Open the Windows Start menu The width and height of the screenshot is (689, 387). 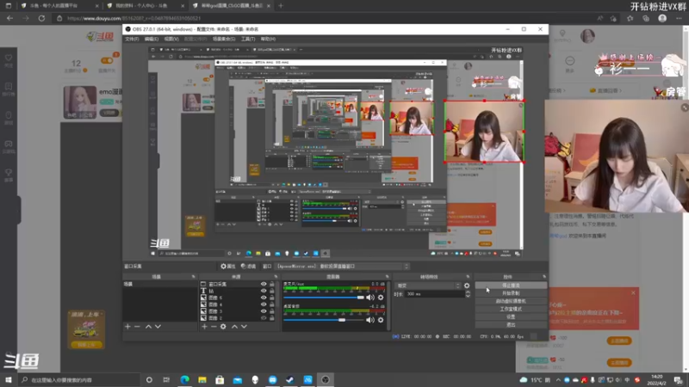point(9,379)
